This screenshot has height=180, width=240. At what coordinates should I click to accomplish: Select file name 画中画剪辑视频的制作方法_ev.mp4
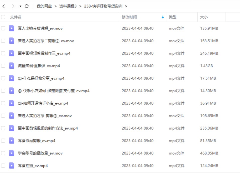(48, 128)
